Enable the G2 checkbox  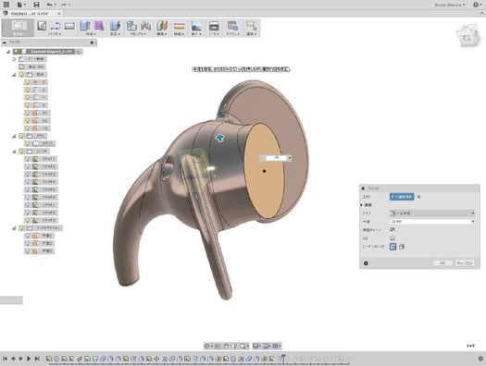pyautogui.click(x=393, y=238)
